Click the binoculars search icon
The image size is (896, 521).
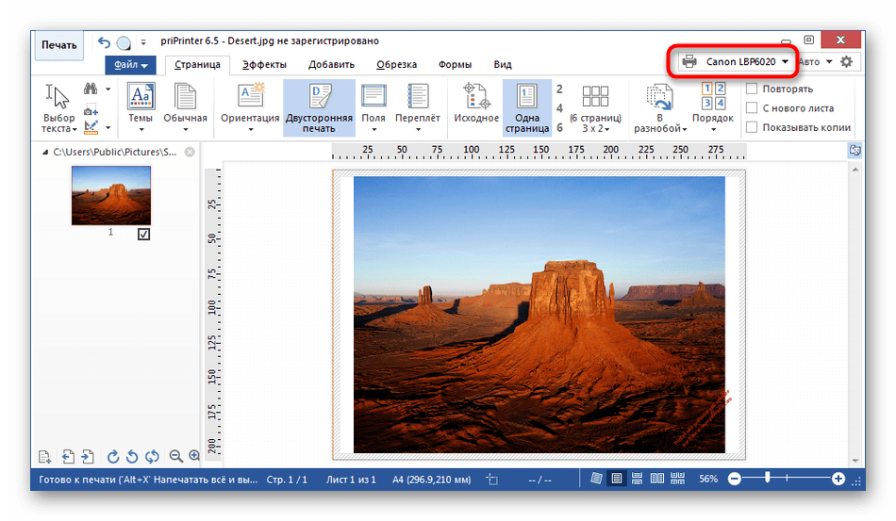[91, 89]
